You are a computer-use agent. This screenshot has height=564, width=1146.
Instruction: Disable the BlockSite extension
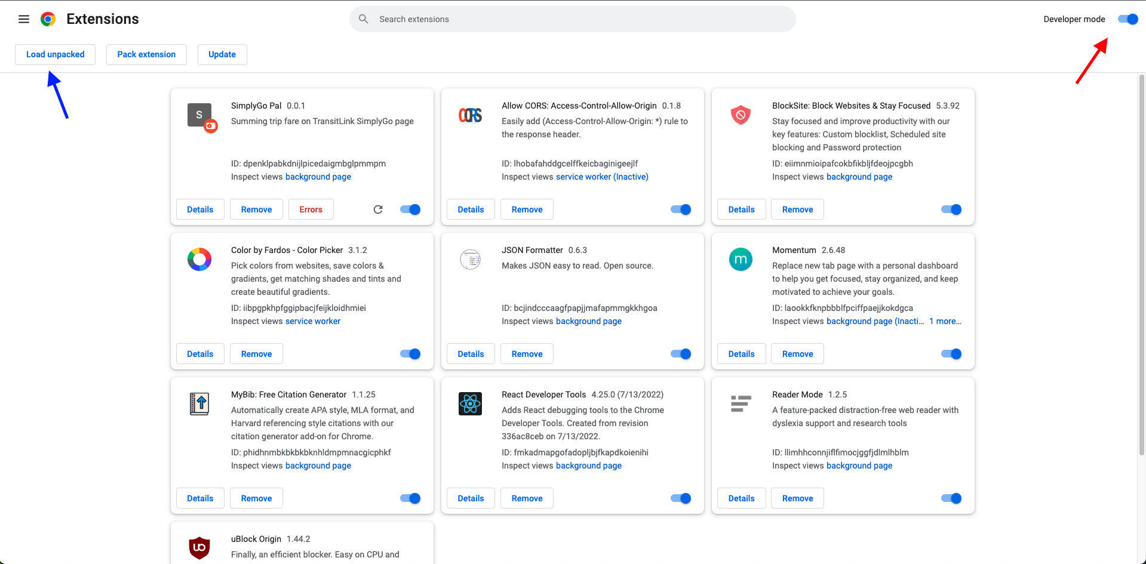951,209
